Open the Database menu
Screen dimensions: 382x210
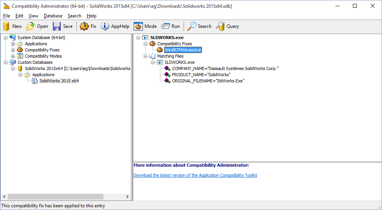coord(53,16)
